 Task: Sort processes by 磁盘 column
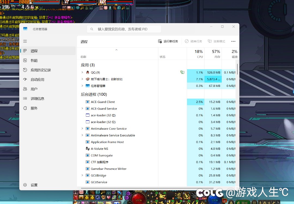[x=230, y=54]
